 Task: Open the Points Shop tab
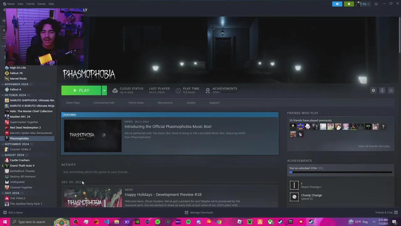[x=136, y=103]
